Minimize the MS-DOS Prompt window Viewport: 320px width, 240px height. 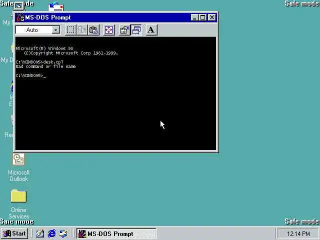pos(194,17)
